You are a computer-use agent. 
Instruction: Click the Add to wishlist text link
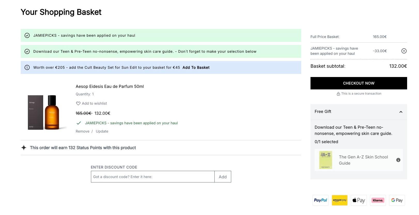click(x=94, y=103)
